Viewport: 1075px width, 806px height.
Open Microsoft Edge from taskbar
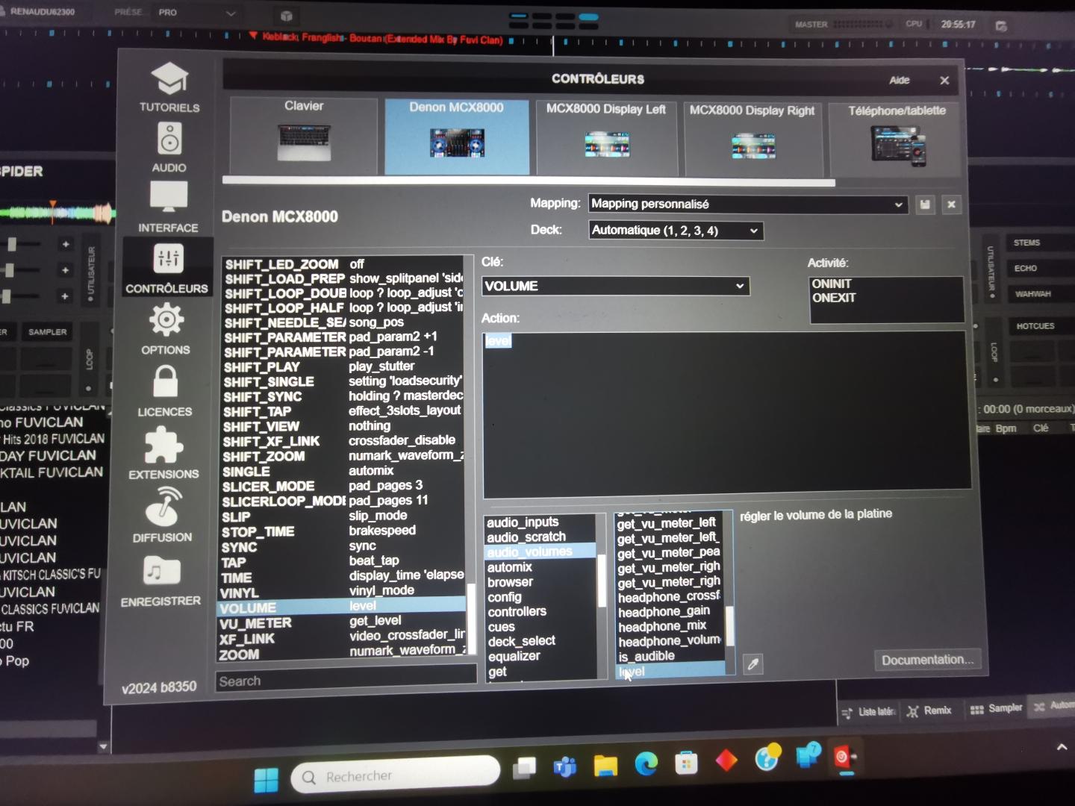tap(646, 763)
